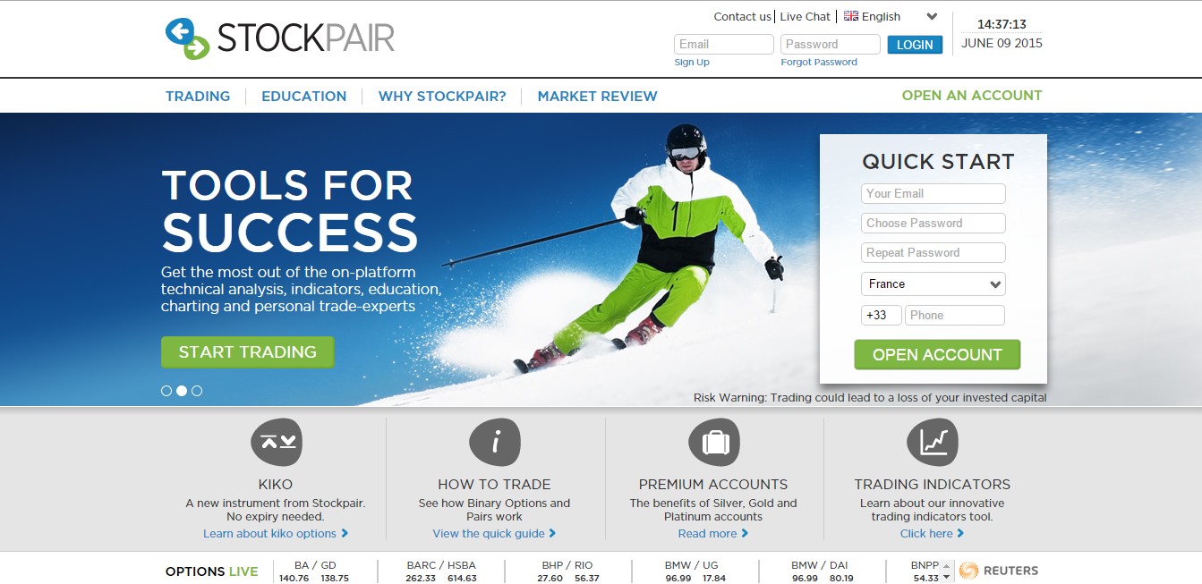
Task: Click the TRADING INDICATORS heading
Action: (932, 485)
